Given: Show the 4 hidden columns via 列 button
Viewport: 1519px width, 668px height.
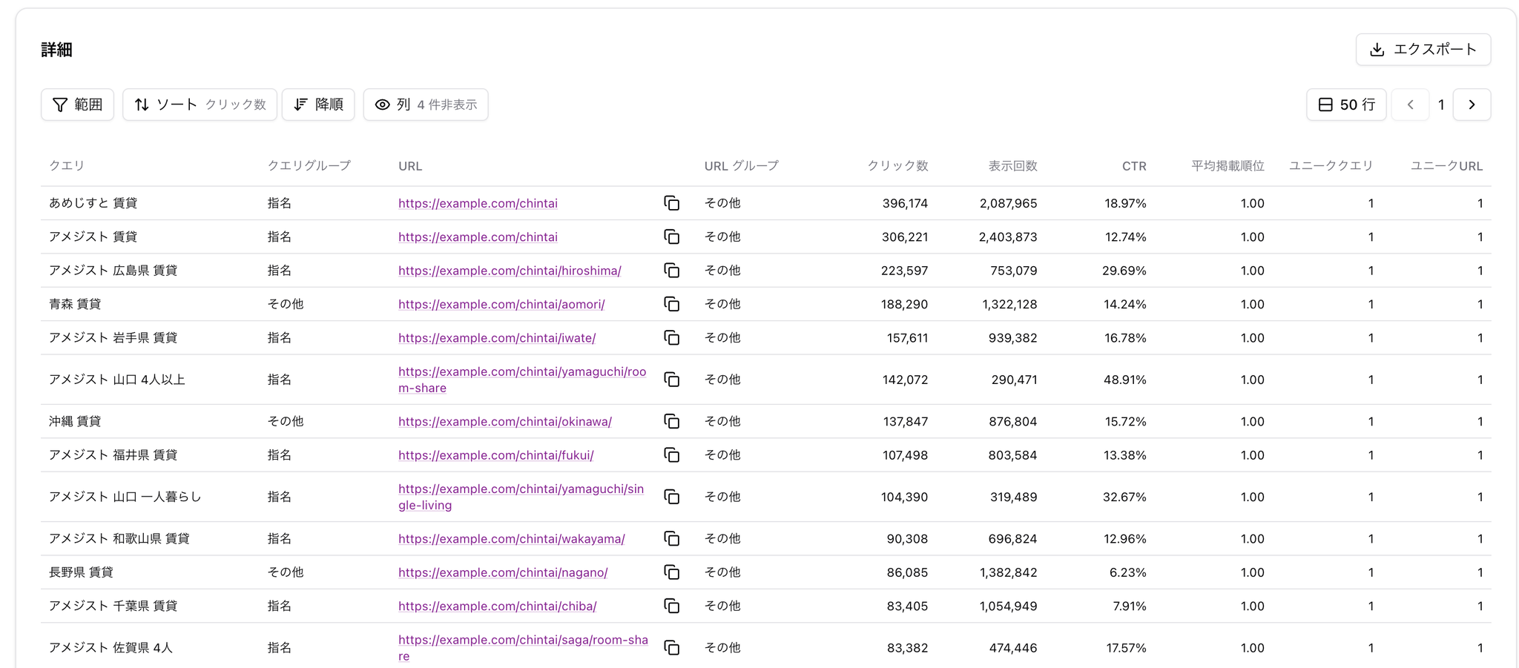Looking at the screenshot, I should (426, 105).
